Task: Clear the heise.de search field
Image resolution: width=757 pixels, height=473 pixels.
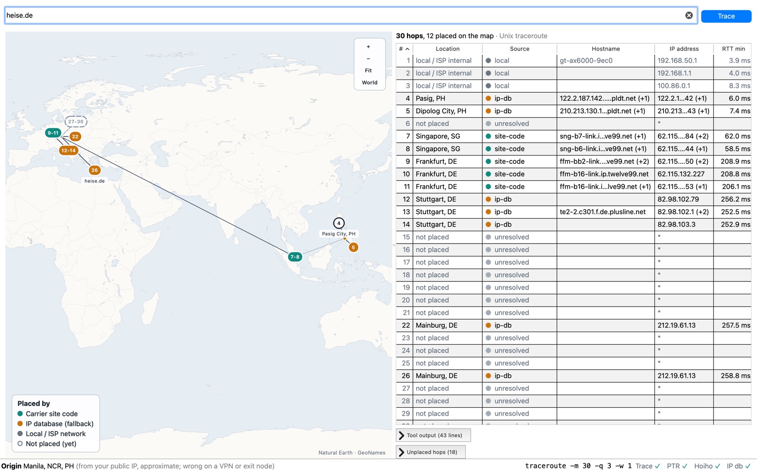Action: tap(689, 16)
